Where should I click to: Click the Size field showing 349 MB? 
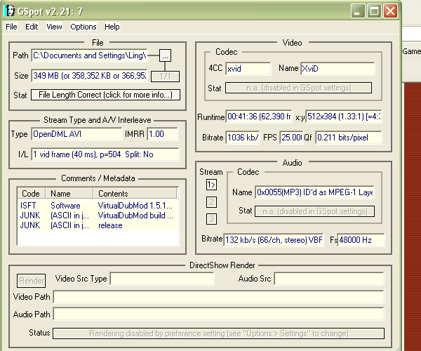coord(89,76)
